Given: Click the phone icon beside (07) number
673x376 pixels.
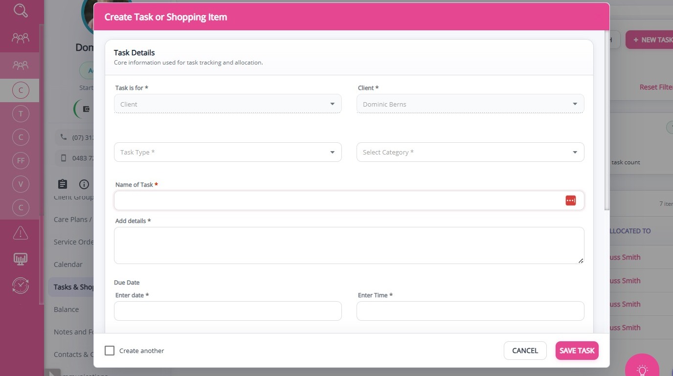Looking at the screenshot, I should coord(63,137).
